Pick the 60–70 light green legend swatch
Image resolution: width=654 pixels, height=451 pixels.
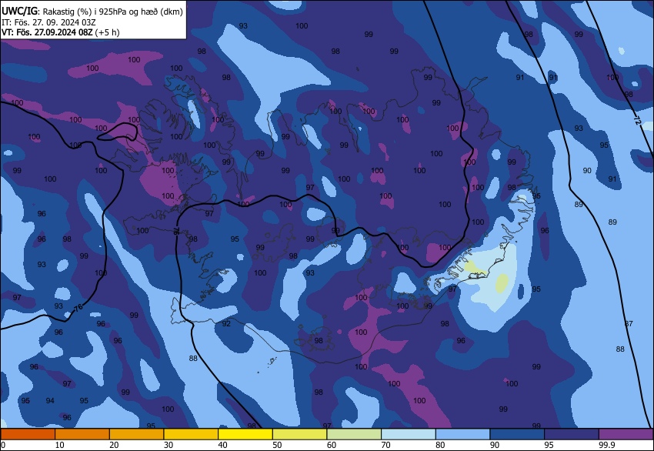354,434
